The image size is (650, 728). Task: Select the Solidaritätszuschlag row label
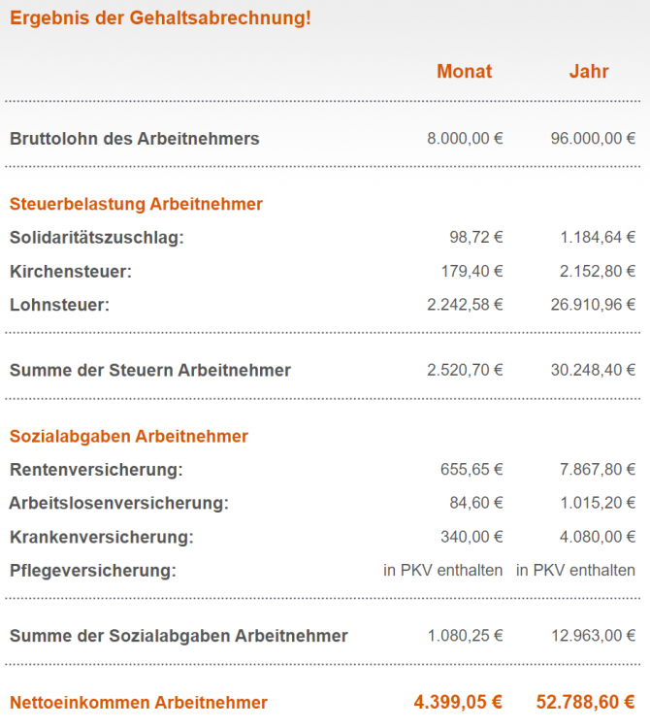point(96,238)
